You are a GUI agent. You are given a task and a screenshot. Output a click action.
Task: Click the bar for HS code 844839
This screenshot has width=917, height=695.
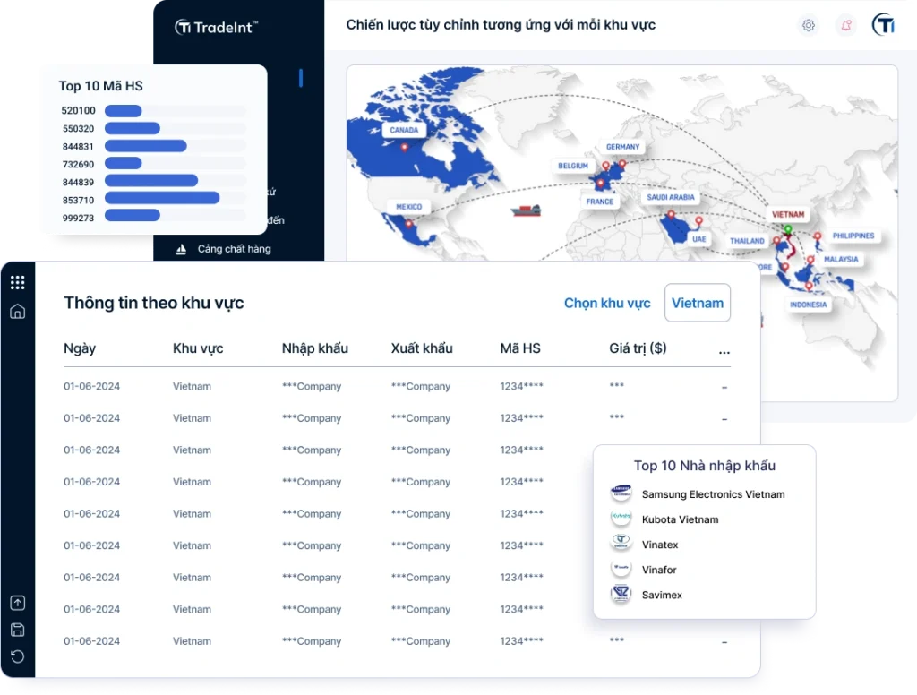[151, 181]
